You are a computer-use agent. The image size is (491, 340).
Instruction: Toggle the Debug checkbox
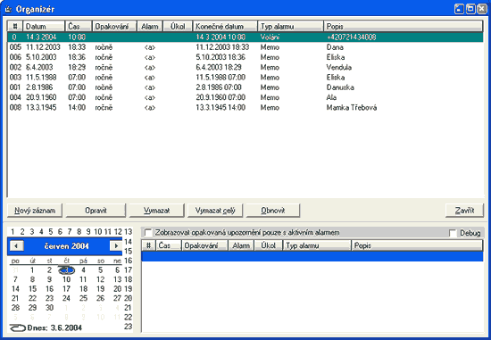(x=453, y=233)
